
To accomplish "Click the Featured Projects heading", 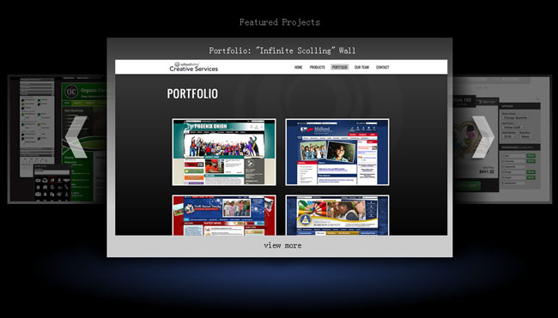I will (280, 22).
